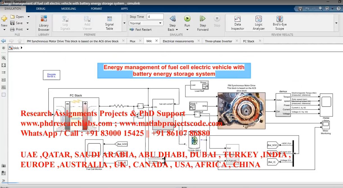The width and height of the screenshot is (343, 188).
Task: Select the FC Stack model tab
Action: (x=249, y=41)
